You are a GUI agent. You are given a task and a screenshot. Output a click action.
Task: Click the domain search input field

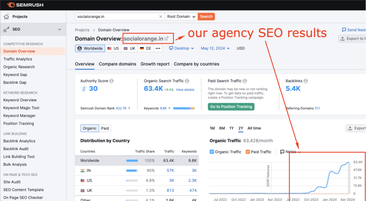pos(116,16)
